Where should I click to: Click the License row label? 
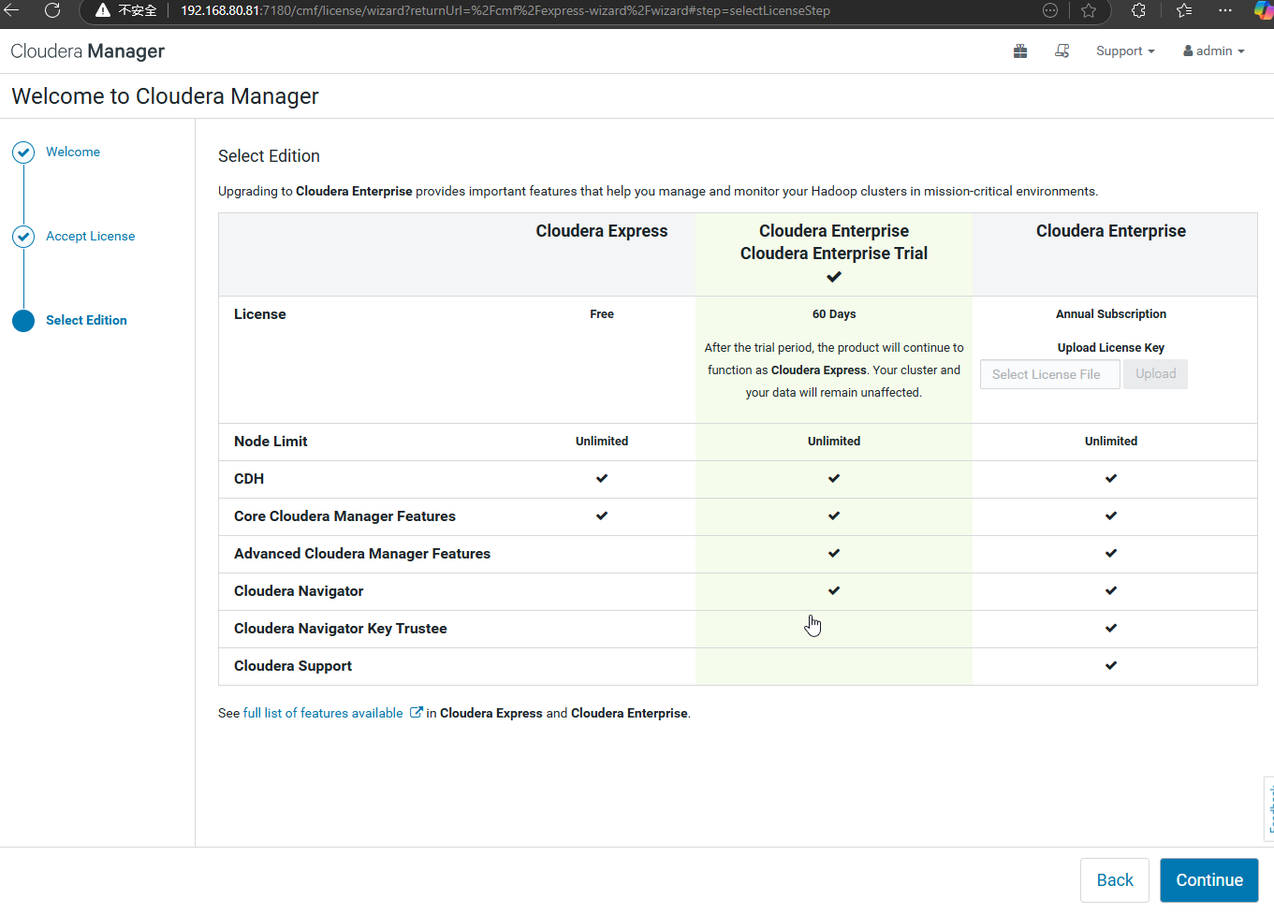[260, 314]
